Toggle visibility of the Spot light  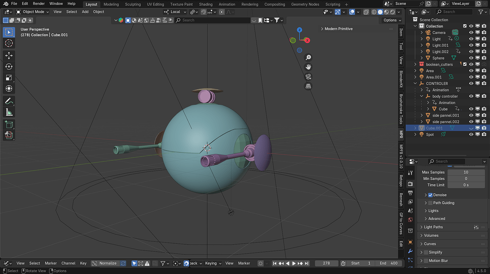point(471,135)
